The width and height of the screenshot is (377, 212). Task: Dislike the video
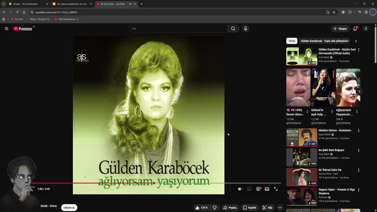(215, 208)
